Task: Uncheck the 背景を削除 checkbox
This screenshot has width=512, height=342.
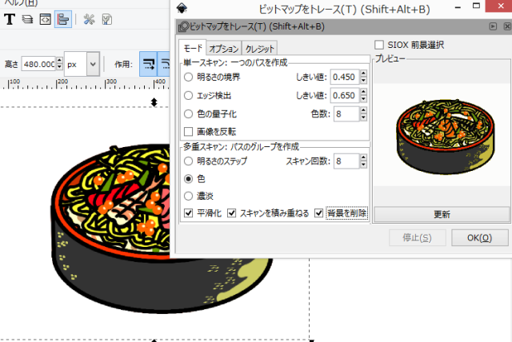Action: [319, 213]
